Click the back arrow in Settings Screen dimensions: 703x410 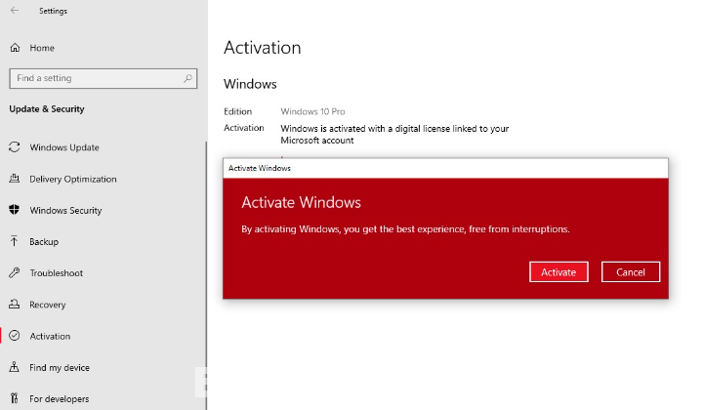coord(15,11)
